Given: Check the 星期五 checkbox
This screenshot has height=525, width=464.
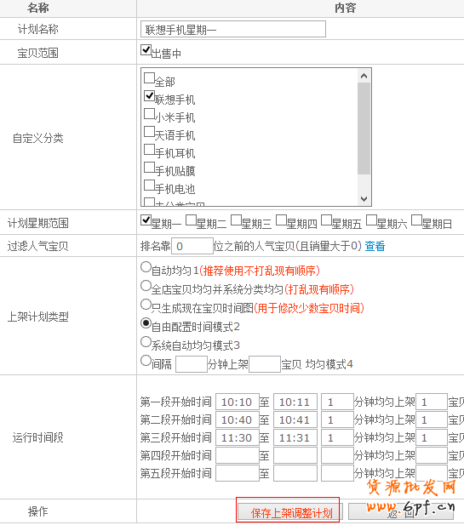Looking at the screenshot, I should [326, 220].
